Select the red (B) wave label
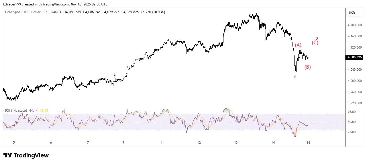Viewport: 367px width, 164px height. (307, 67)
